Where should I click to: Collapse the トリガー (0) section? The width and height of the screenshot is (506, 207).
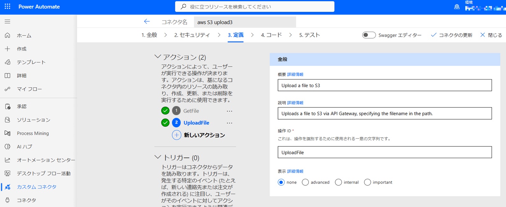(157, 157)
